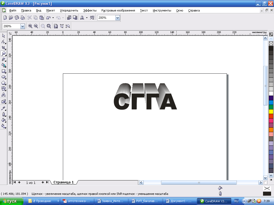274x205 pixels.
Task: Pick the white palette swatch
Action: coord(271,93)
